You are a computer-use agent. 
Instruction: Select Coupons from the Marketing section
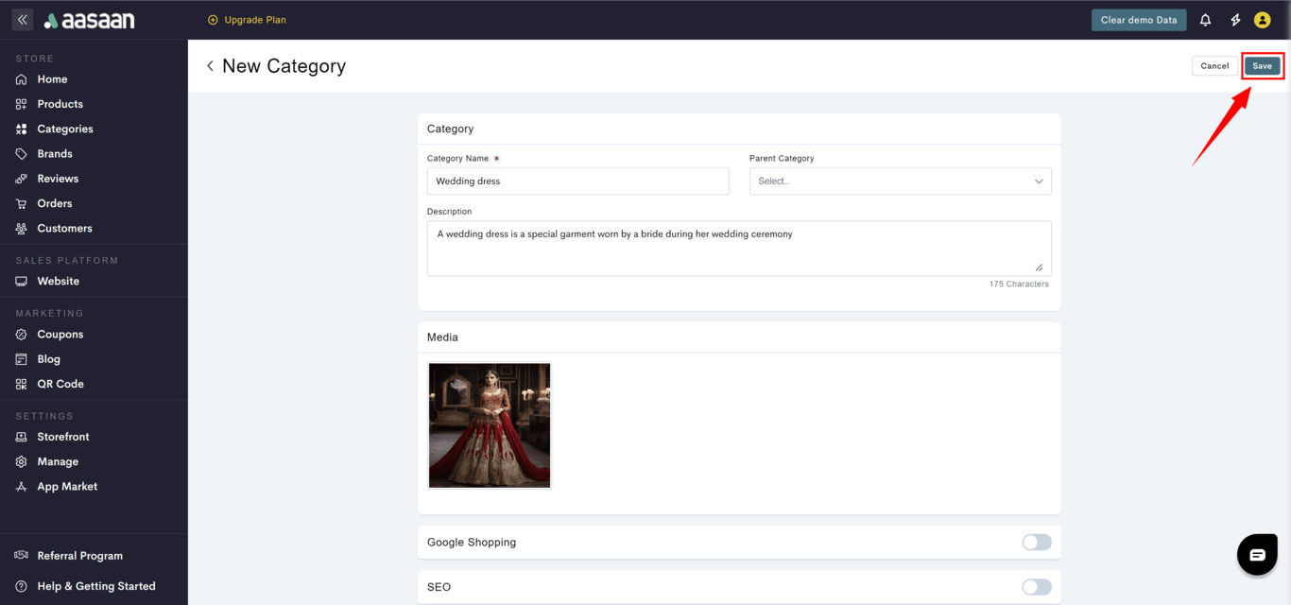pyautogui.click(x=60, y=335)
